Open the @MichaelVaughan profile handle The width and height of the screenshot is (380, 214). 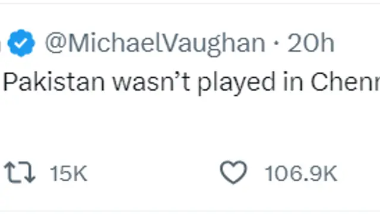coord(155,43)
